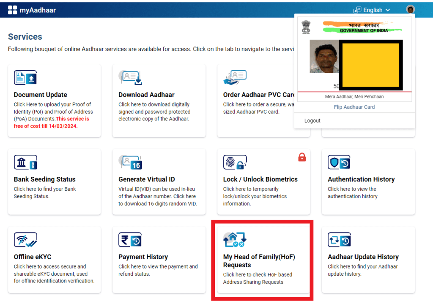Open the Document Update card title
The image size is (433, 304).
[40, 95]
